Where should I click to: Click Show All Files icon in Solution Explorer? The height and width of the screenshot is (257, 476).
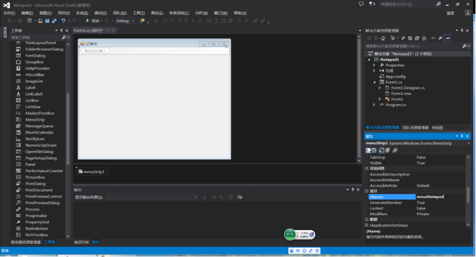[424, 38]
